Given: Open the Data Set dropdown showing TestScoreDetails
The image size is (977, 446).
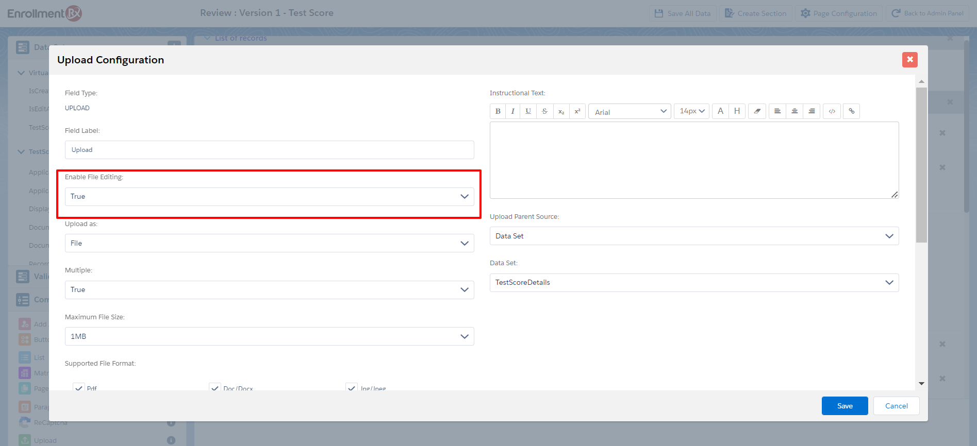Looking at the screenshot, I should coord(694,283).
